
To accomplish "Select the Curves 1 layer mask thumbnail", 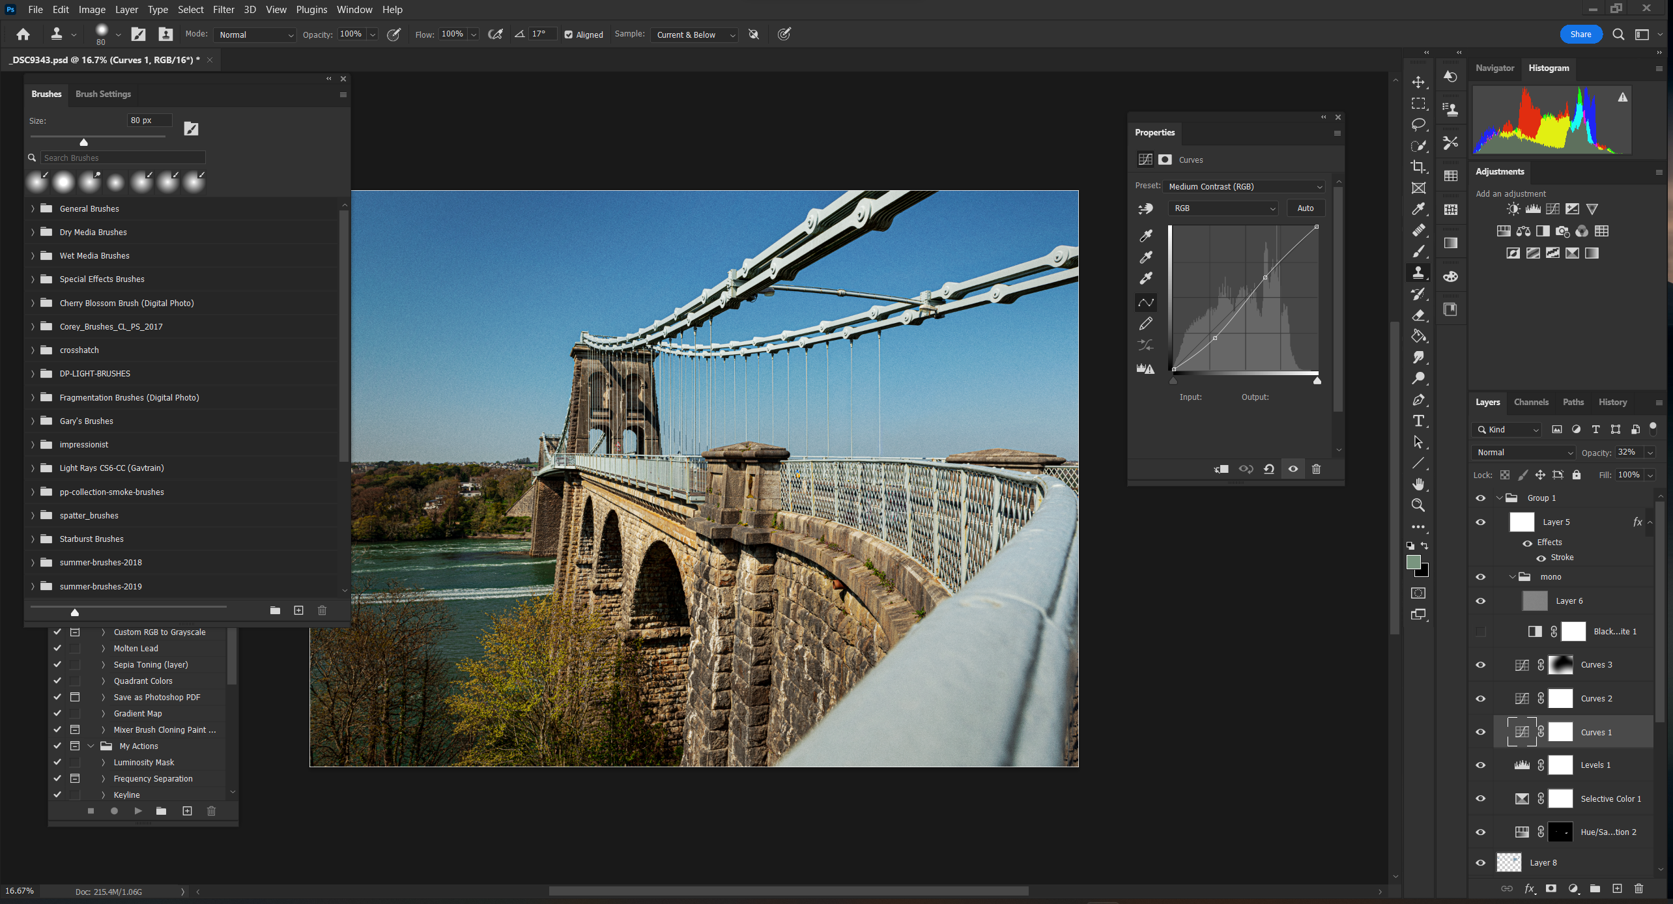I will click(1560, 732).
